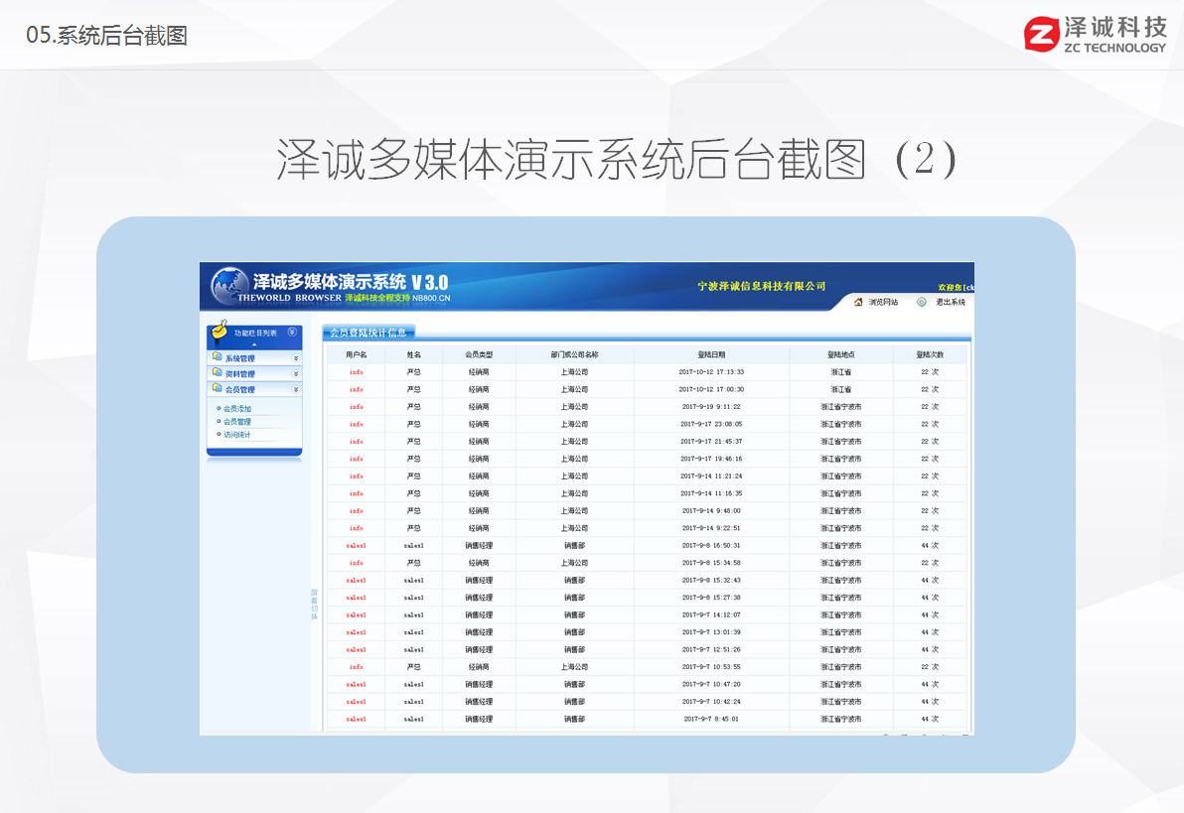Collapse 会员管理 section using its chevron
The height and width of the screenshot is (813, 1184).
295,390
